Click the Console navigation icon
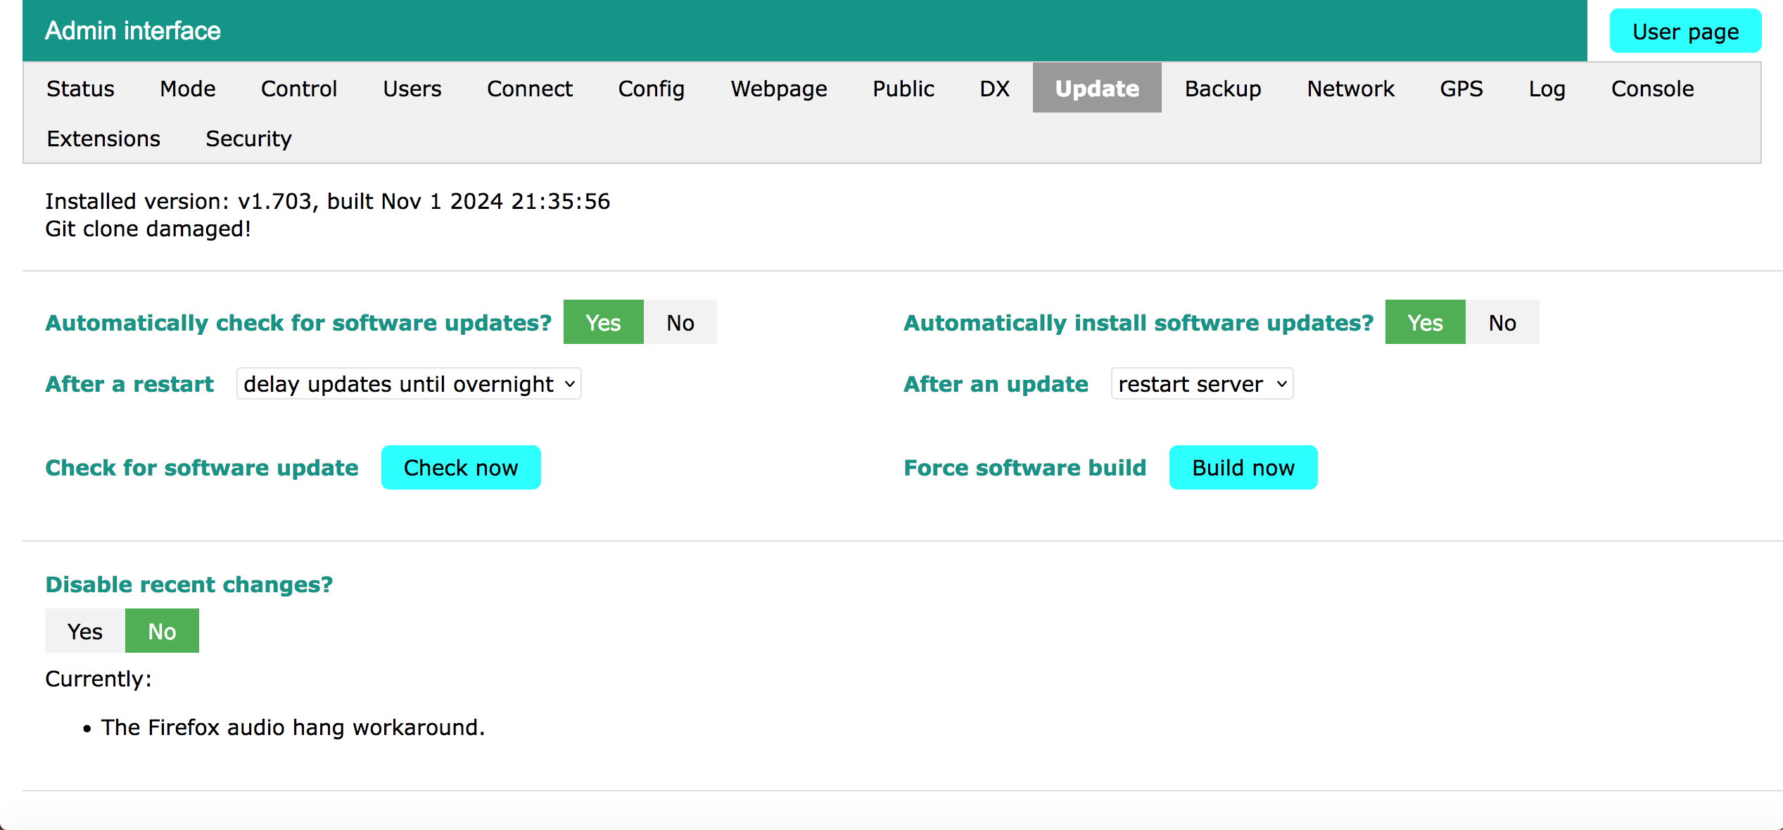Viewport: 1783px width, 830px height. tap(1654, 87)
